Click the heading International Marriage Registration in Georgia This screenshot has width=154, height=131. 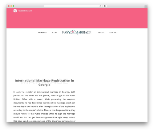pyautogui.click(x=44, y=83)
